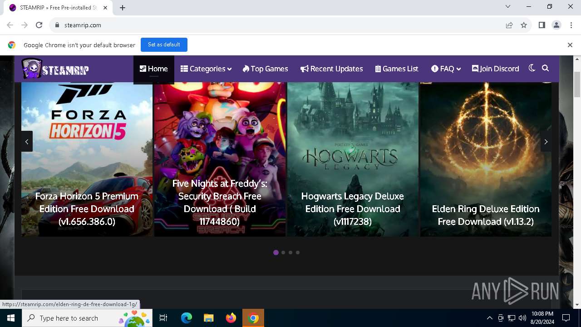Share this page icon in address bar

click(509, 25)
